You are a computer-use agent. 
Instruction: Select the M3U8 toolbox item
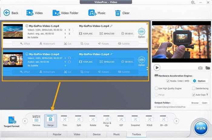click(149, 121)
